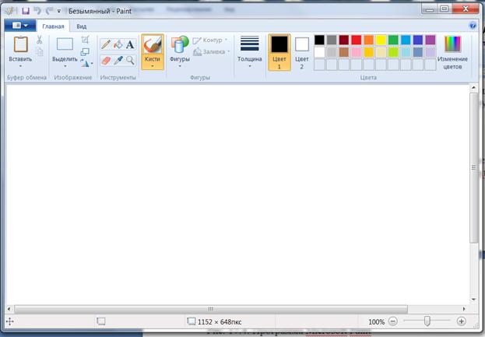Image resolution: width=485 pixels, height=337 pixels.
Task: Expand the Толщина dropdown arrow
Action: coord(250,66)
